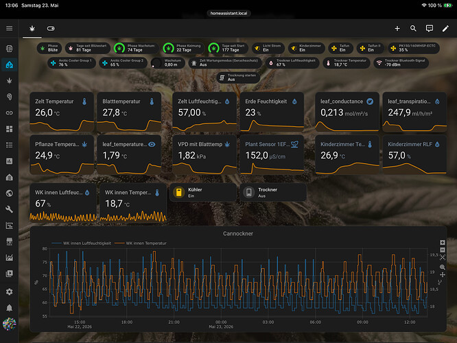Open the Plant Sensor 1EF conductivity card
This screenshot has width=457, height=343.
click(272, 155)
